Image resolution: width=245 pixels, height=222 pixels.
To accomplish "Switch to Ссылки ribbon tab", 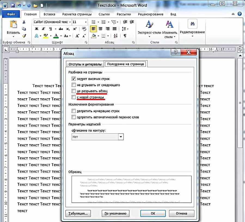I will tap(104, 14).
